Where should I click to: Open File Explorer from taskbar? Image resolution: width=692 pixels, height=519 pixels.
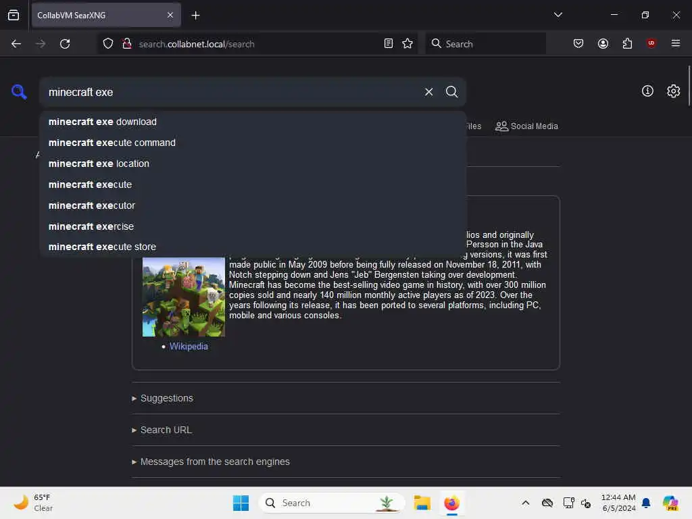pos(422,503)
